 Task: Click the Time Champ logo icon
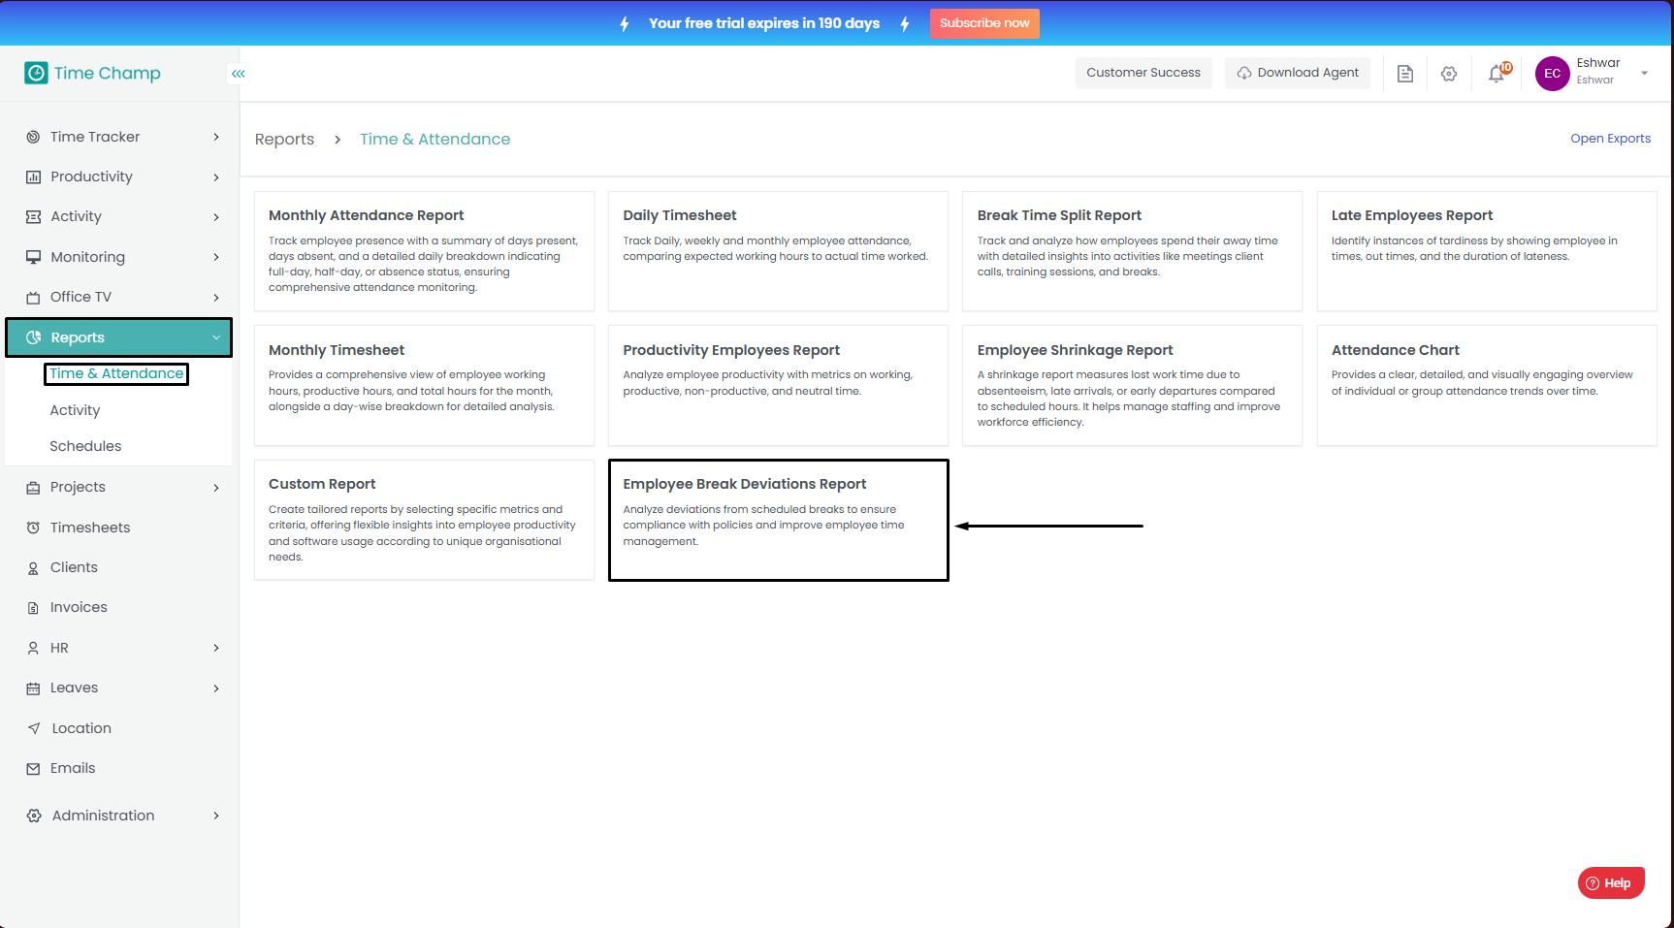(x=36, y=73)
